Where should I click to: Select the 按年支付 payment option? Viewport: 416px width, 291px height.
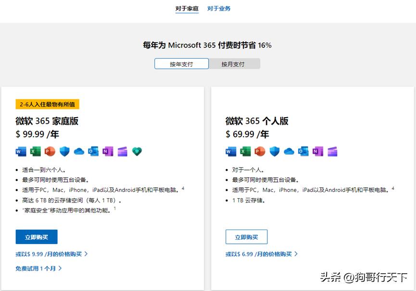pos(181,63)
